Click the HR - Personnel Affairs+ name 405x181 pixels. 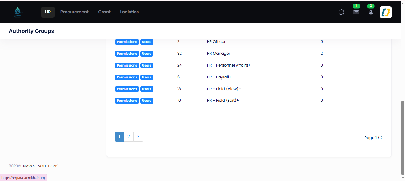click(229, 65)
